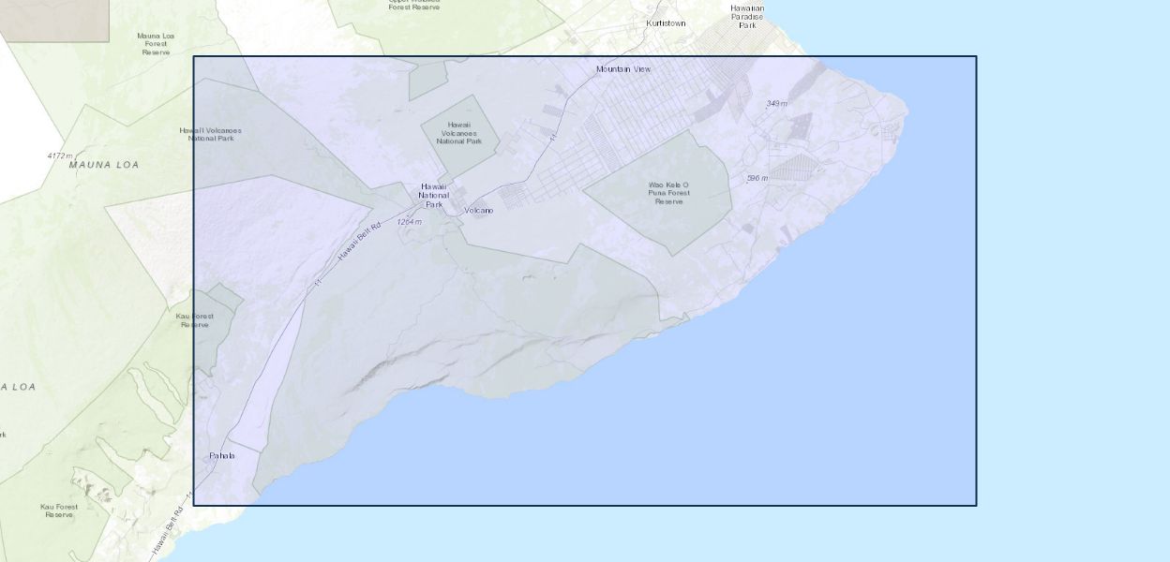Image resolution: width=1170 pixels, height=562 pixels.
Task: Click Hawaii Volcanoes National Park label near Mauna Loa
Action: (210, 134)
